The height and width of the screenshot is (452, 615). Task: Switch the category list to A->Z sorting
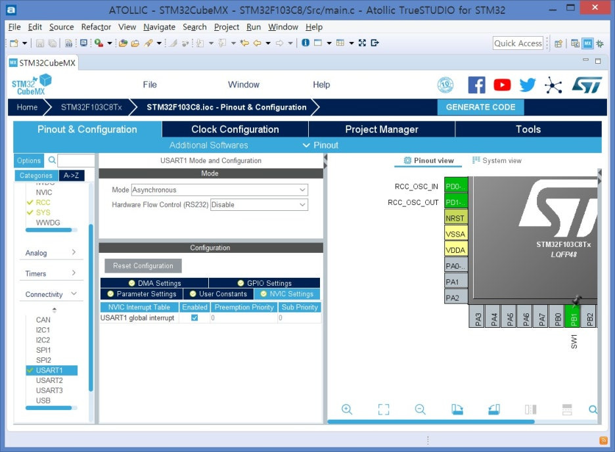pyautogui.click(x=72, y=175)
